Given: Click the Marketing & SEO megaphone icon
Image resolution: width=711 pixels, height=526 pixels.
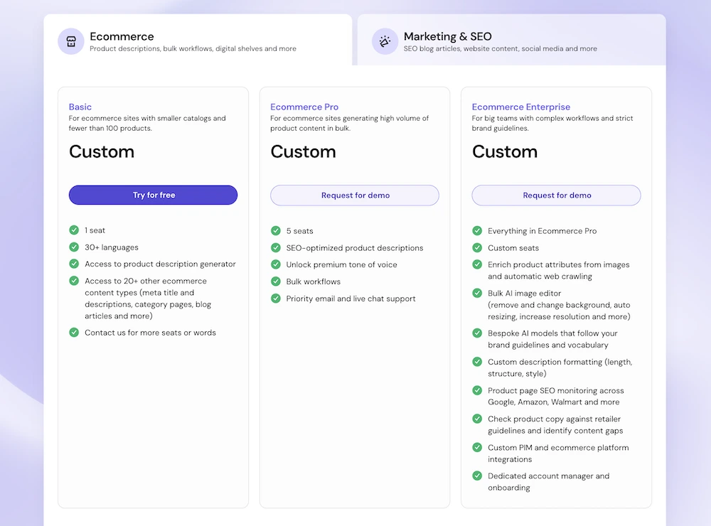Looking at the screenshot, I should [385, 41].
